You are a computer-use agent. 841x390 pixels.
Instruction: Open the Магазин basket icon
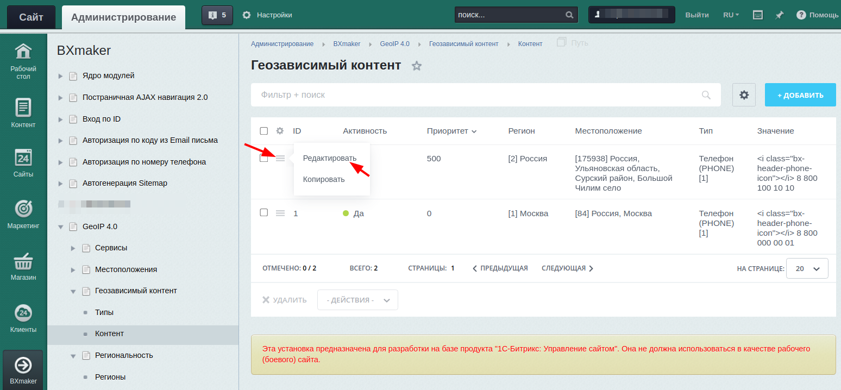[23, 261]
